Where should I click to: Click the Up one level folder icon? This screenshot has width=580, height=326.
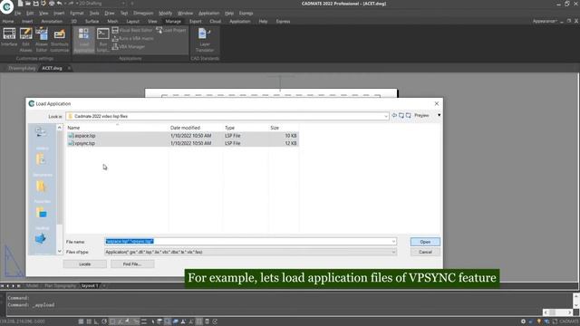click(401, 116)
